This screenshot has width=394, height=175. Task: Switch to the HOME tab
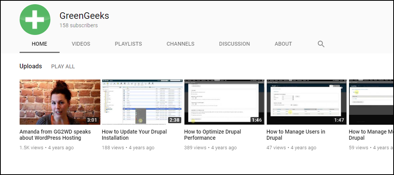40,44
